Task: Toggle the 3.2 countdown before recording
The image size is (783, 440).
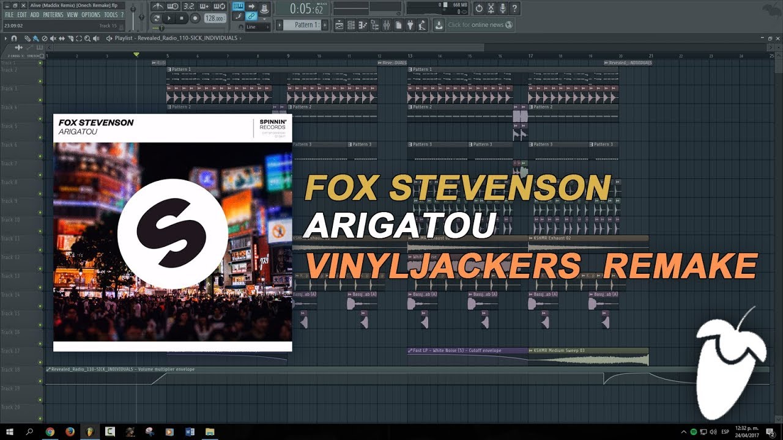Action: click(189, 6)
